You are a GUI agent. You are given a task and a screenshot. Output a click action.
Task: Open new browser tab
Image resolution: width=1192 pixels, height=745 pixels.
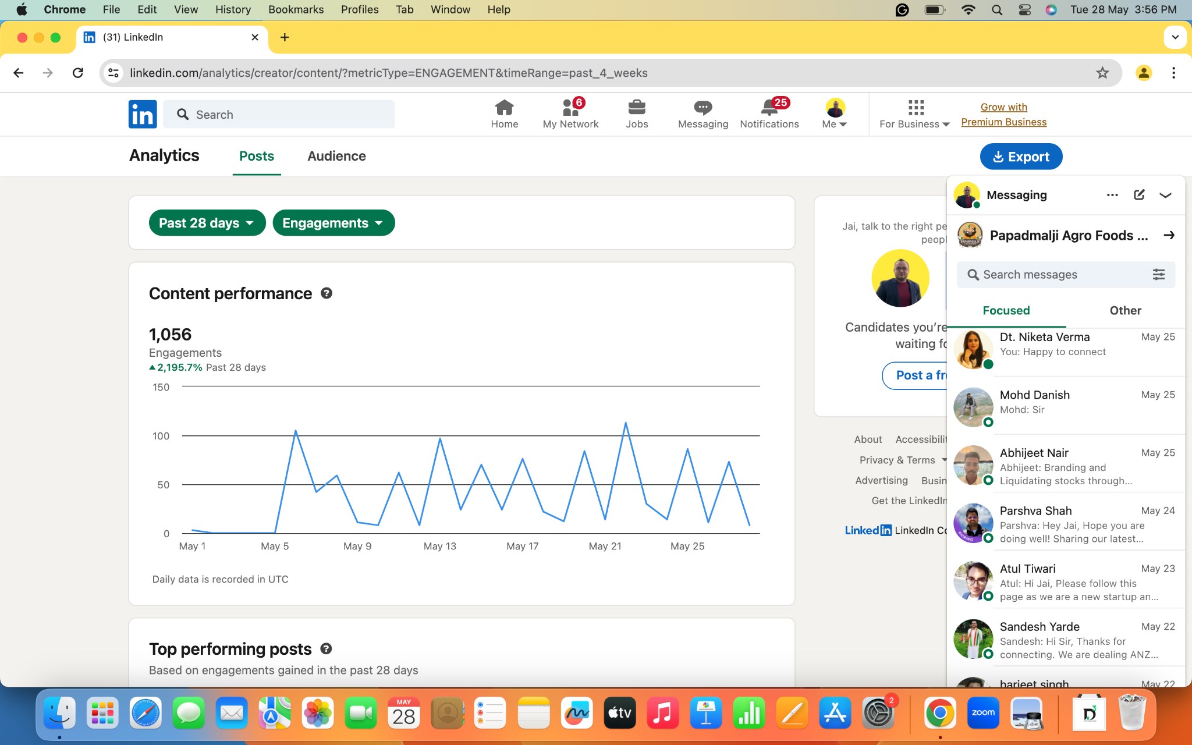point(285,37)
